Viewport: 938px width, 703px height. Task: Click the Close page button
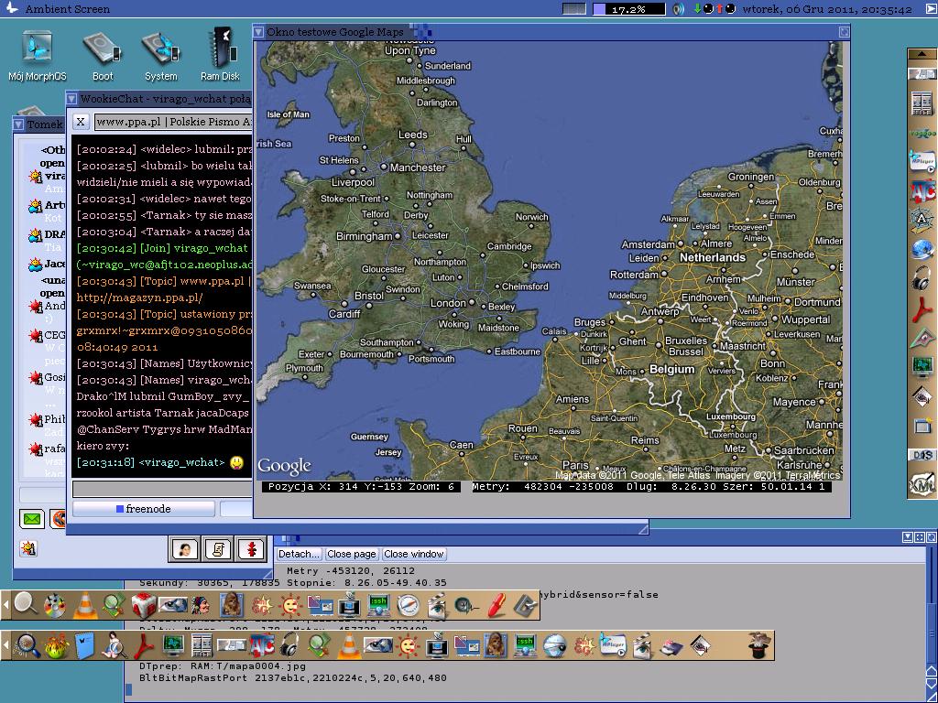[x=351, y=554]
